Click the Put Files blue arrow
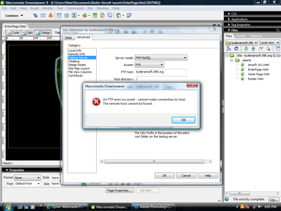Viewport: 281px width, 211px height. point(253,49)
